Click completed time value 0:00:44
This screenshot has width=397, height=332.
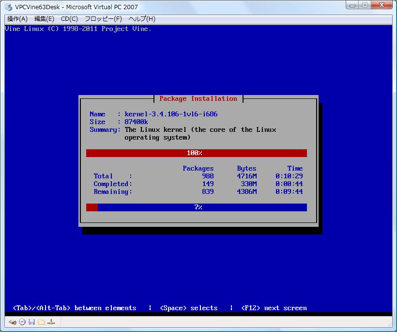289,184
